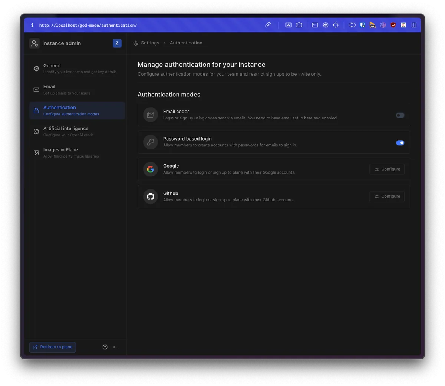Click the help question mark icon
The image size is (445, 386).
(105, 347)
